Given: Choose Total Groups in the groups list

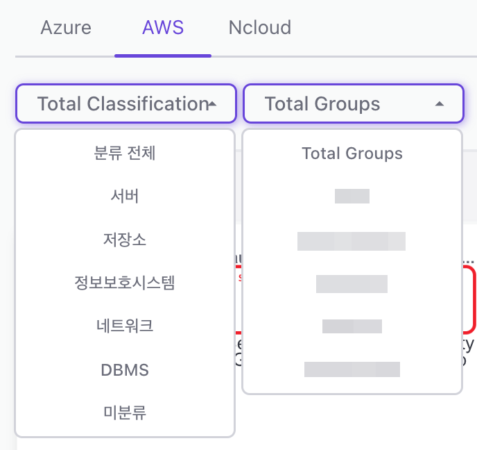Looking at the screenshot, I should [352, 153].
